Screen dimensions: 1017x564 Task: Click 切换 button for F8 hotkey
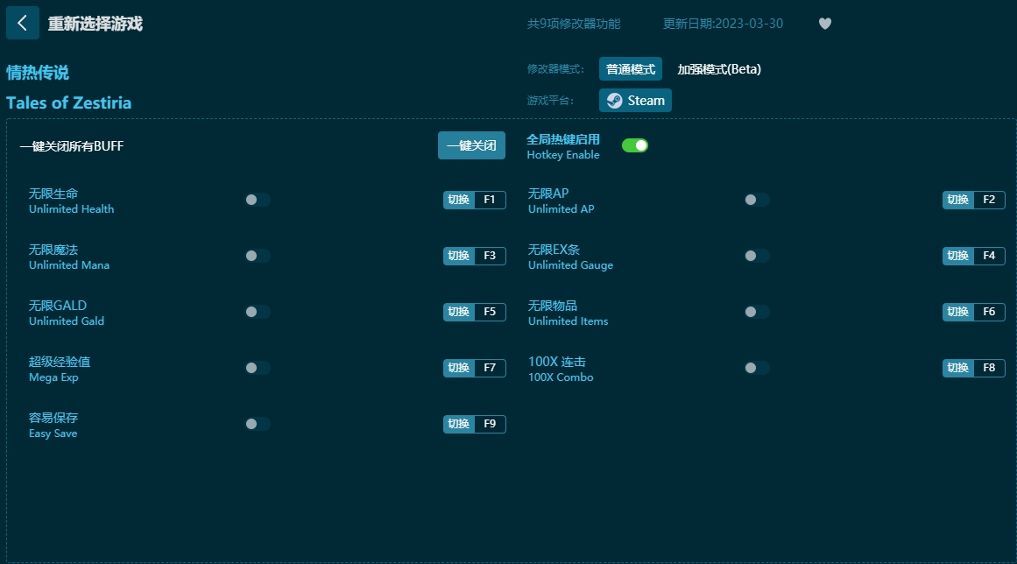pos(958,368)
